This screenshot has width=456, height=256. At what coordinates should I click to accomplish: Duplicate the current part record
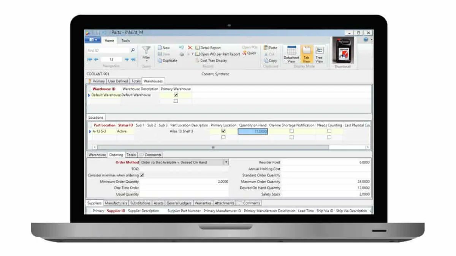(167, 60)
